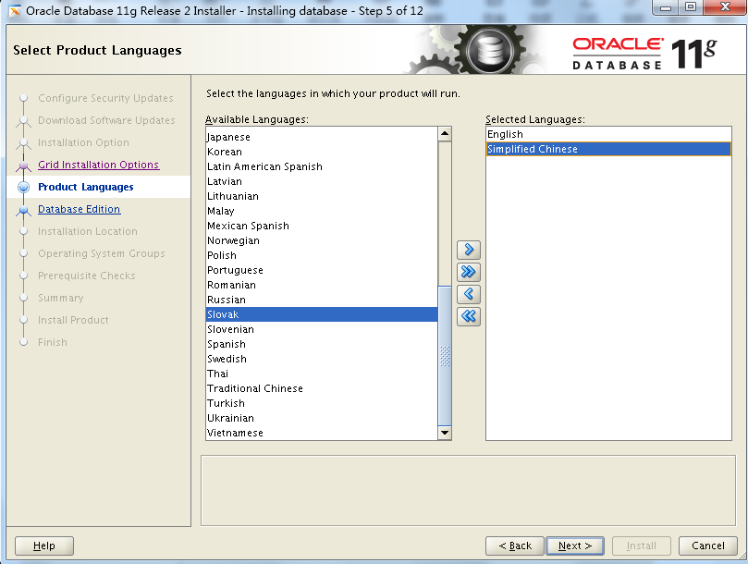Click the add all languages double-arrow button

coord(469,272)
